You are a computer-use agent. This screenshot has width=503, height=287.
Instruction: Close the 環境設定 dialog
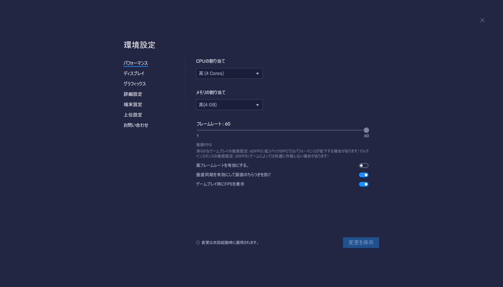click(482, 20)
